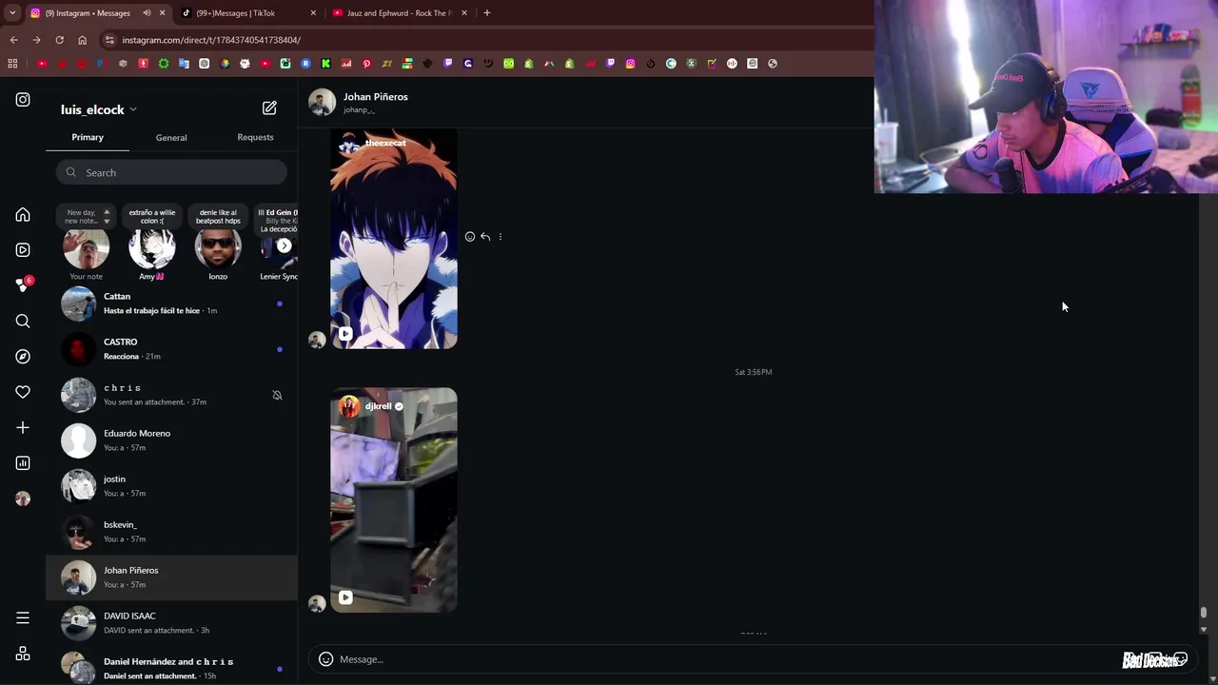The height and width of the screenshot is (685, 1218).
Task: Open Cattan conversation
Action: click(x=171, y=303)
